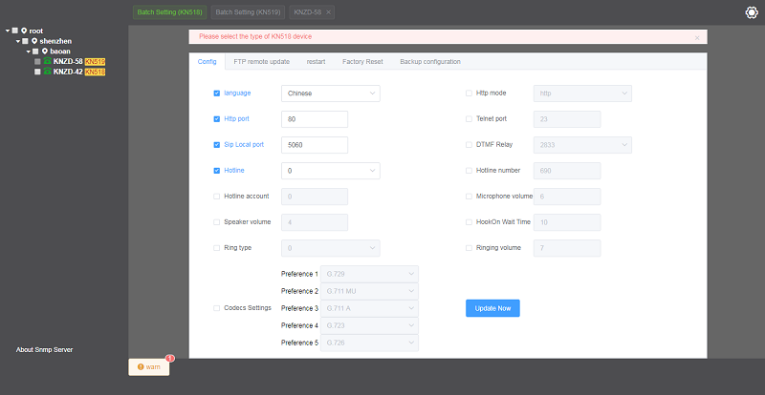Collapse the shenzhen tree node arrow
The height and width of the screenshot is (395, 765).
point(17,41)
